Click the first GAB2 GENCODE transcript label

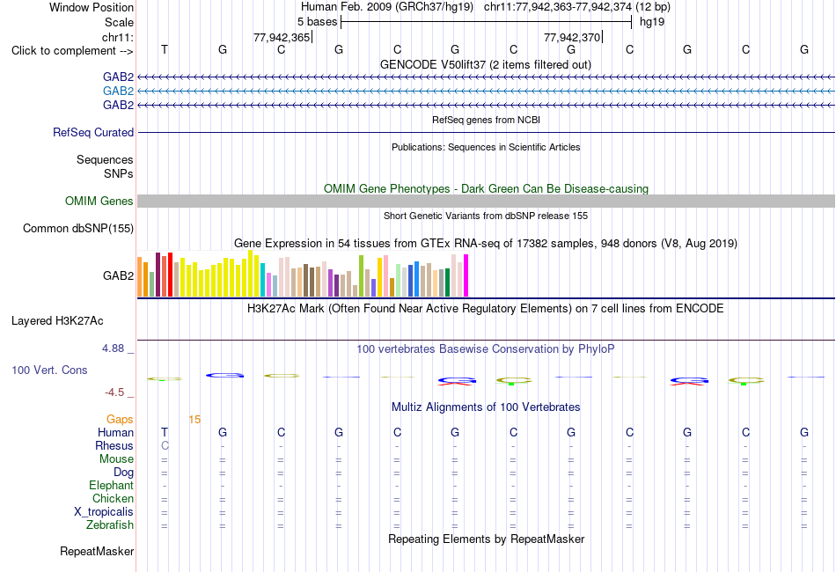click(119, 77)
